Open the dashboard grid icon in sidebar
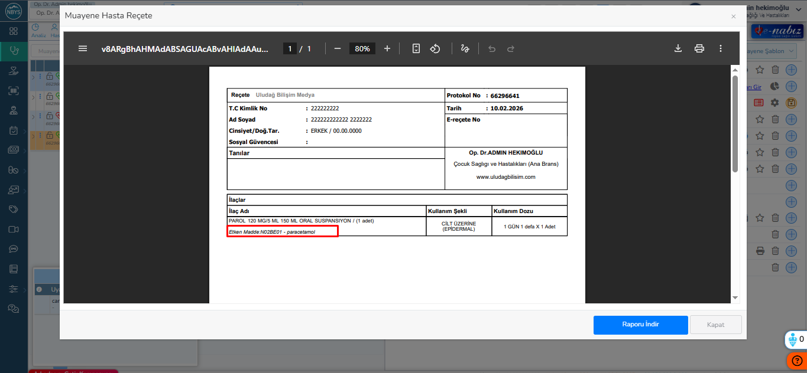 click(x=14, y=31)
